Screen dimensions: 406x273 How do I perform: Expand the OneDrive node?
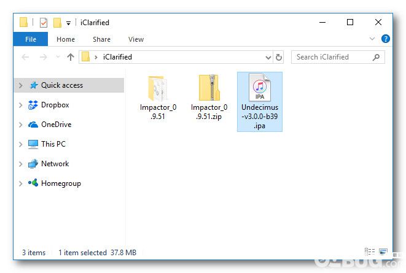click(x=20, y=125)
